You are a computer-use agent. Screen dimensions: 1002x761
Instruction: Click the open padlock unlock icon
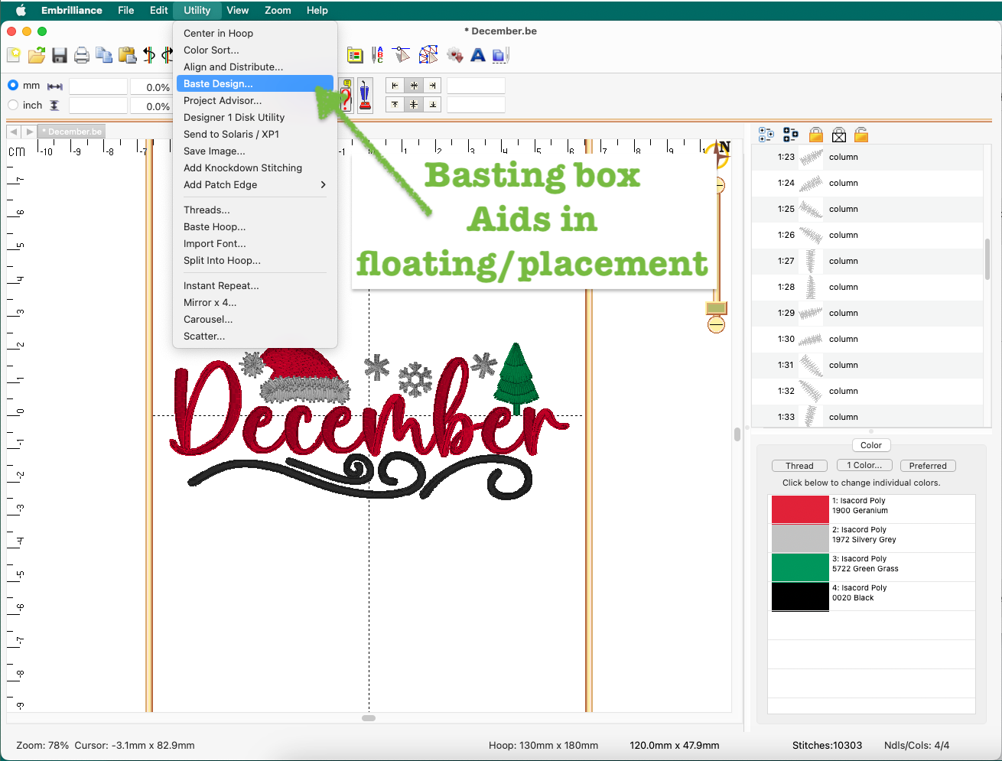pyautogui.click(x=861, y=135)
